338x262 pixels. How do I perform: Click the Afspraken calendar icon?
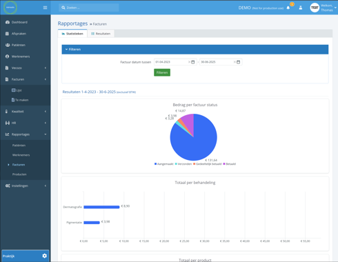[7, 34]
